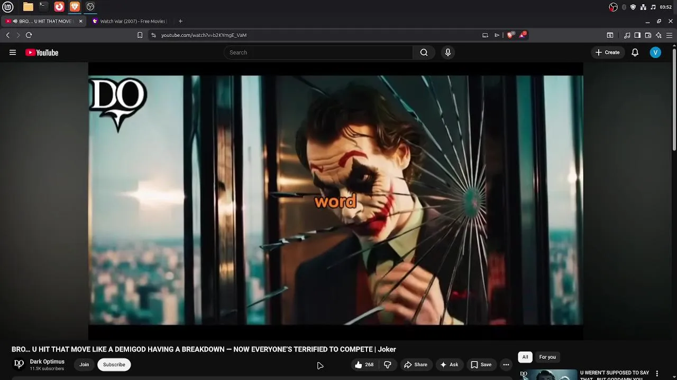Open more actions ellipsis under video

pos(506,365)
